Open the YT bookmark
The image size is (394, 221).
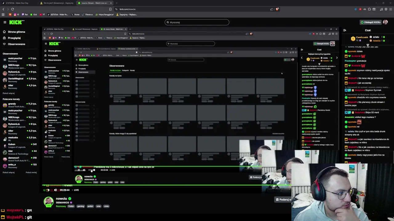click(42, 14)
